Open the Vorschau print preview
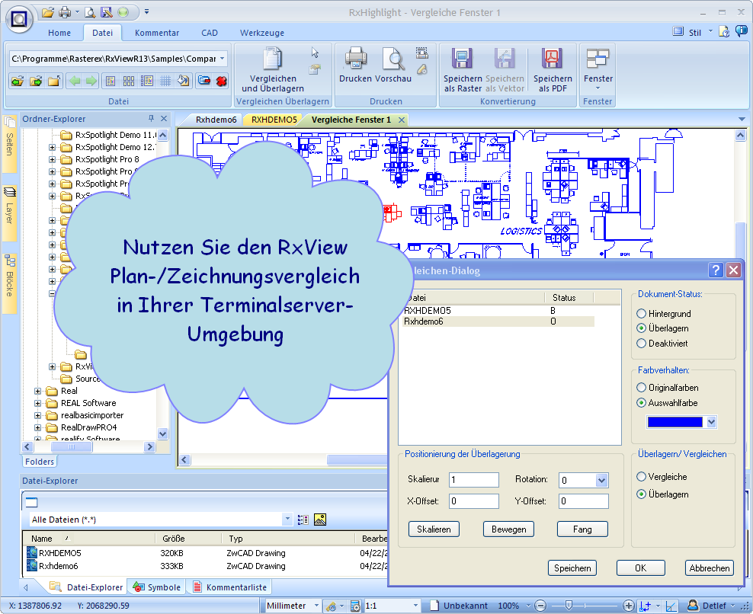This screenshot has height=614, width=753. (394, 59)
